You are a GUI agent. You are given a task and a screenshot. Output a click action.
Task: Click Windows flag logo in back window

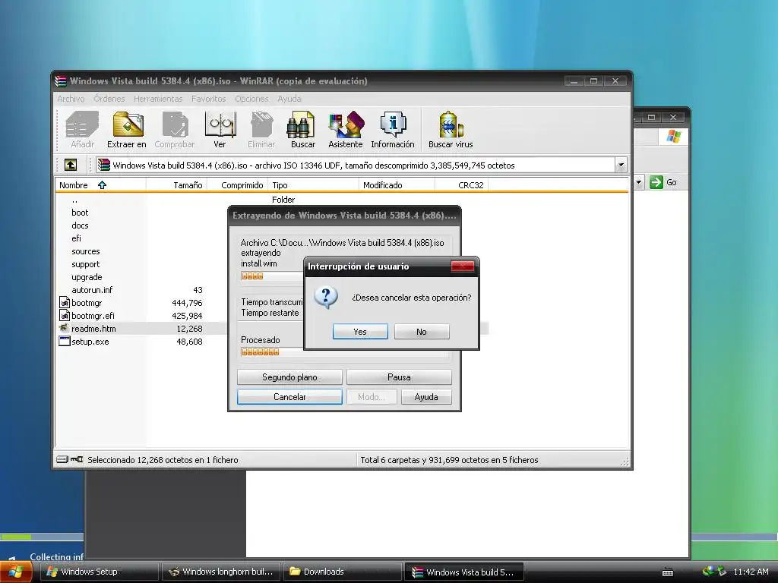[673, 137]
